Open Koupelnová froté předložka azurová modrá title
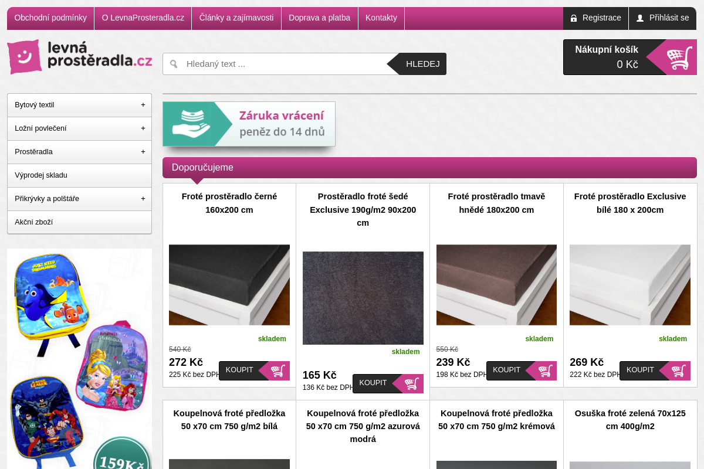 coord(363,426)
